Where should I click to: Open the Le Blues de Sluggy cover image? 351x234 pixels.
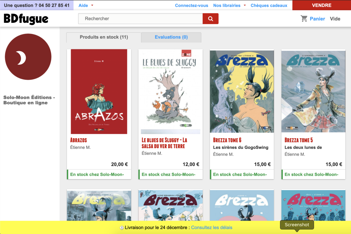(170, 91)
